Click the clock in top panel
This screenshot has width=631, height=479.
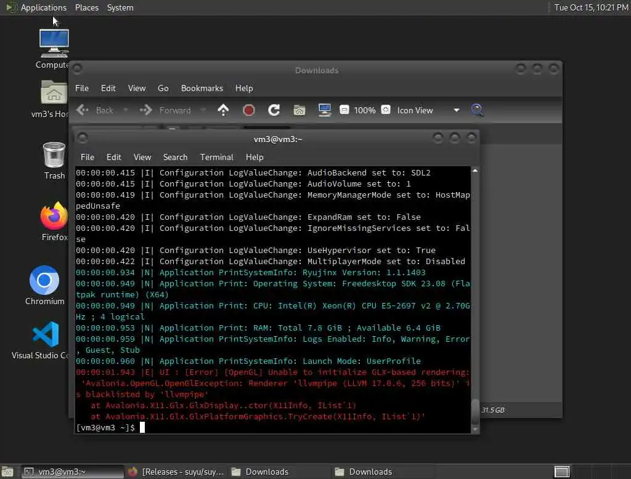[591, 7]
